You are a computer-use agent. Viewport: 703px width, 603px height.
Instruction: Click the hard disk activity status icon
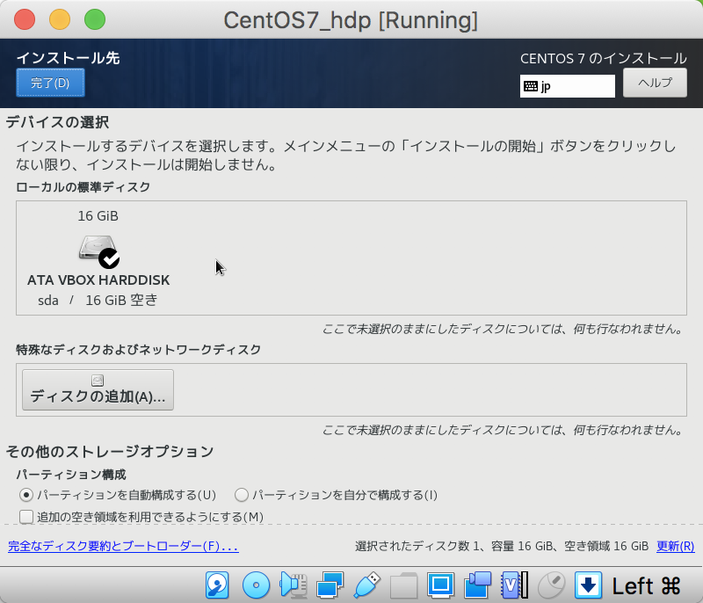coord(217,585)
